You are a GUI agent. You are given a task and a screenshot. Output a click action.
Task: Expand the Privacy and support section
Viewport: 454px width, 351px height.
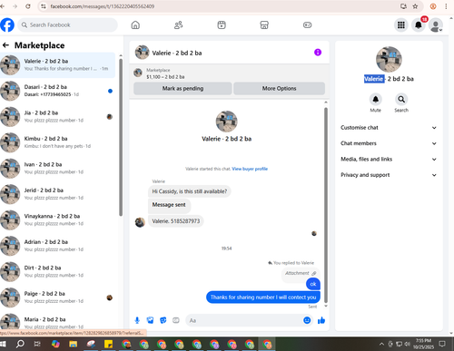(x=389, y=175)
